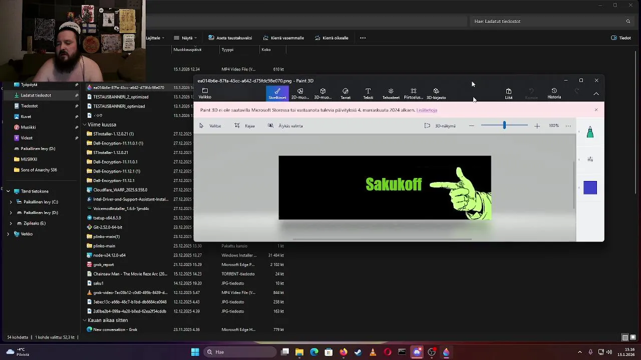This screenshot has width=641, height=360.
Task: Open the Windows Start menu
Action: pyautogui.click(x=195, y=352)
